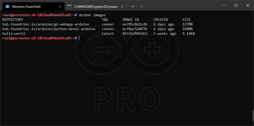
Task: Close the cmd.exe tab
Action: point(122,6)
